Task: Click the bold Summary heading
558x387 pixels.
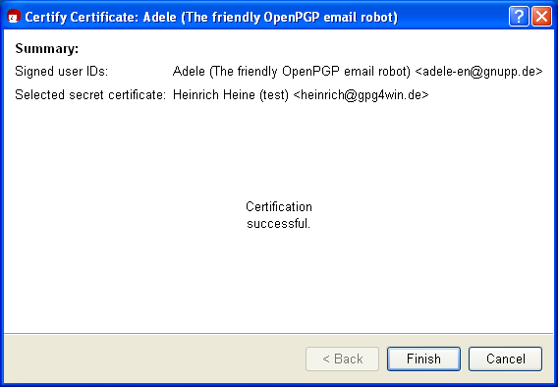Action: pyautogui.click(x=46, y=49)
